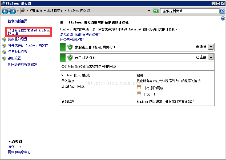Click the bench icon beside 网络 7

coord(139,93)
